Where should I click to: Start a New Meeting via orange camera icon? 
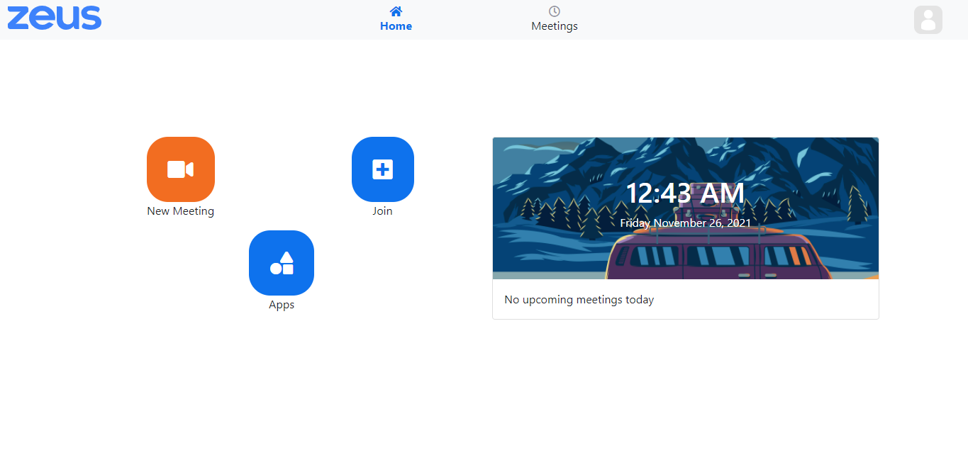[x=181, y=169]
